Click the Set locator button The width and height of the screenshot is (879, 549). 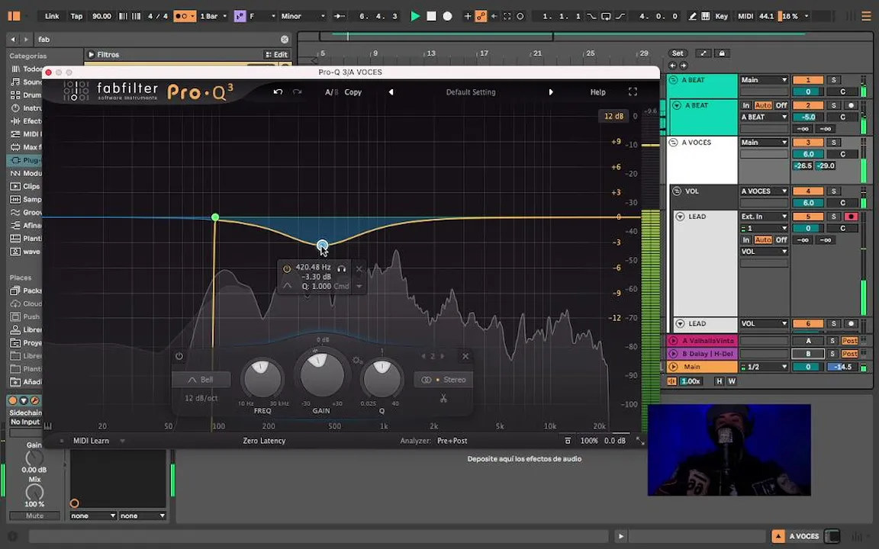click(x=678, y=53)
